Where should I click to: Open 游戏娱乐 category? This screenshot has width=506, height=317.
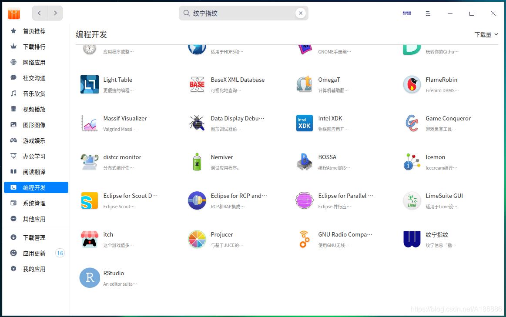(x=36, y=141)
